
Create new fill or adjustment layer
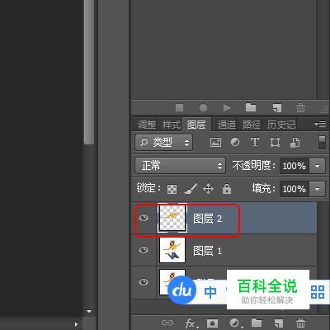coord(235,323)
